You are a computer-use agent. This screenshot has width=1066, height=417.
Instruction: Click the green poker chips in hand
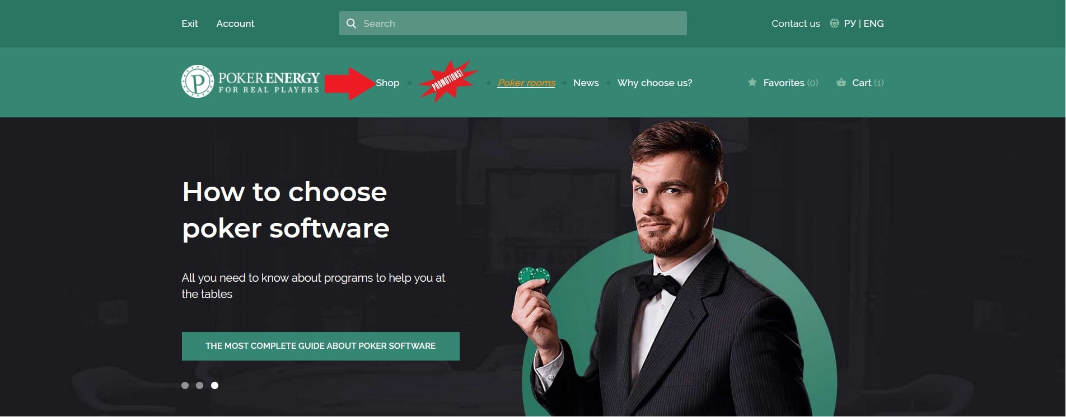click(x=534, y=276)
